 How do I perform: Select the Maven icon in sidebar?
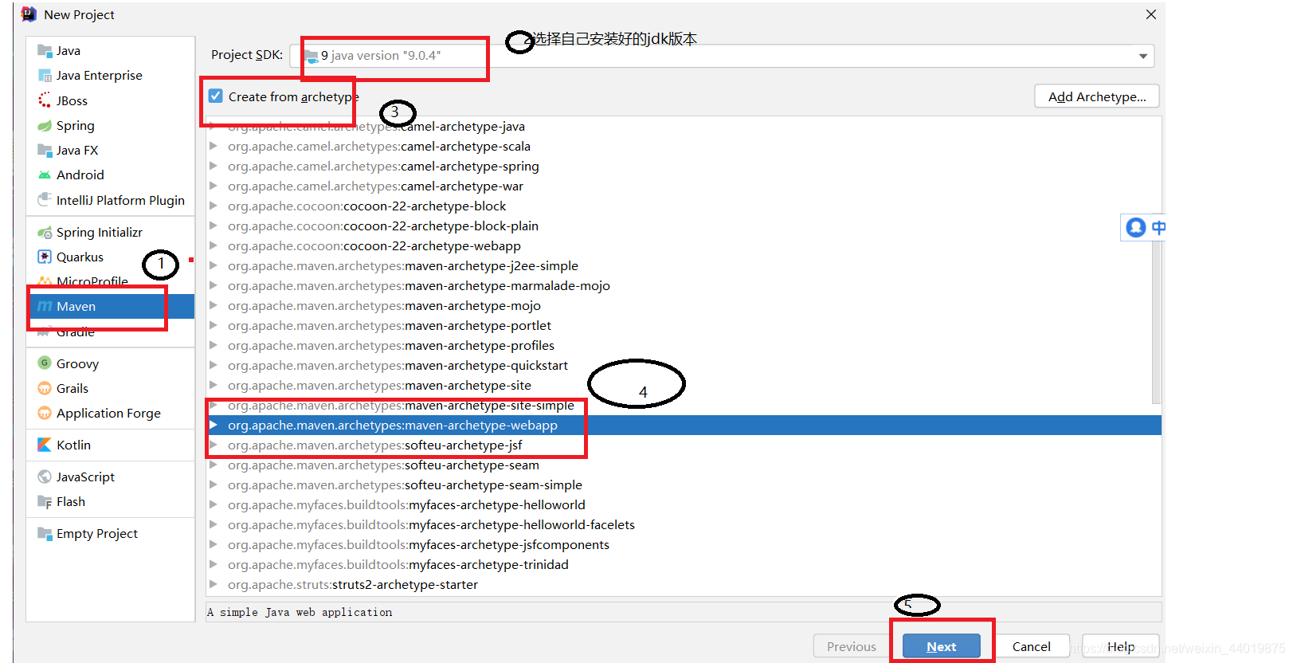tap(45, 306)
